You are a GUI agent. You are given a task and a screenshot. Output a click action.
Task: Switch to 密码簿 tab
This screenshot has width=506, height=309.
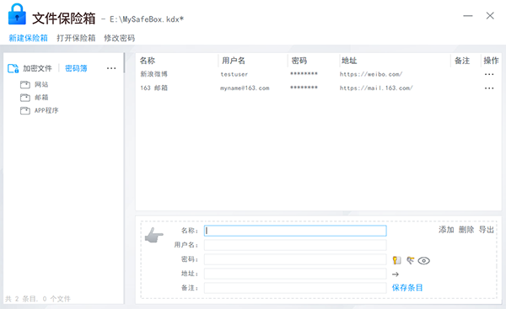tap(76, 68)
